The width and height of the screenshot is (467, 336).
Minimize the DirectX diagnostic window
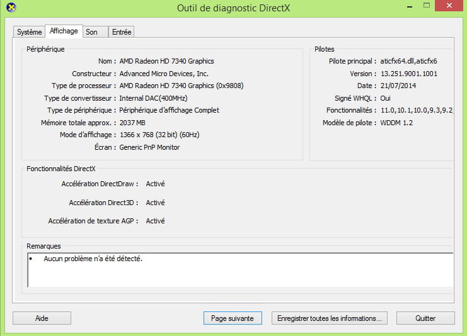[x=410, y=6]
